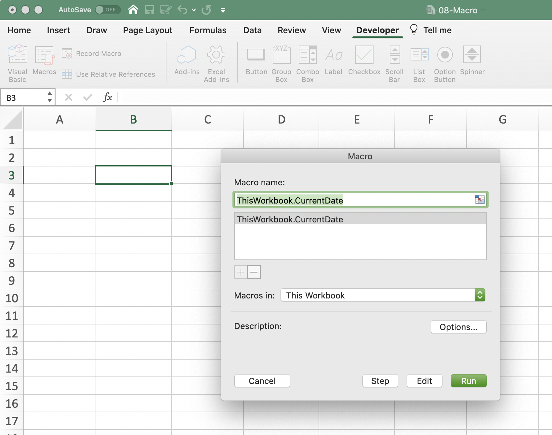Select column C header
The width and height of the screenshot is (552, 435).
pyautogui.click(x=207, y=120)
